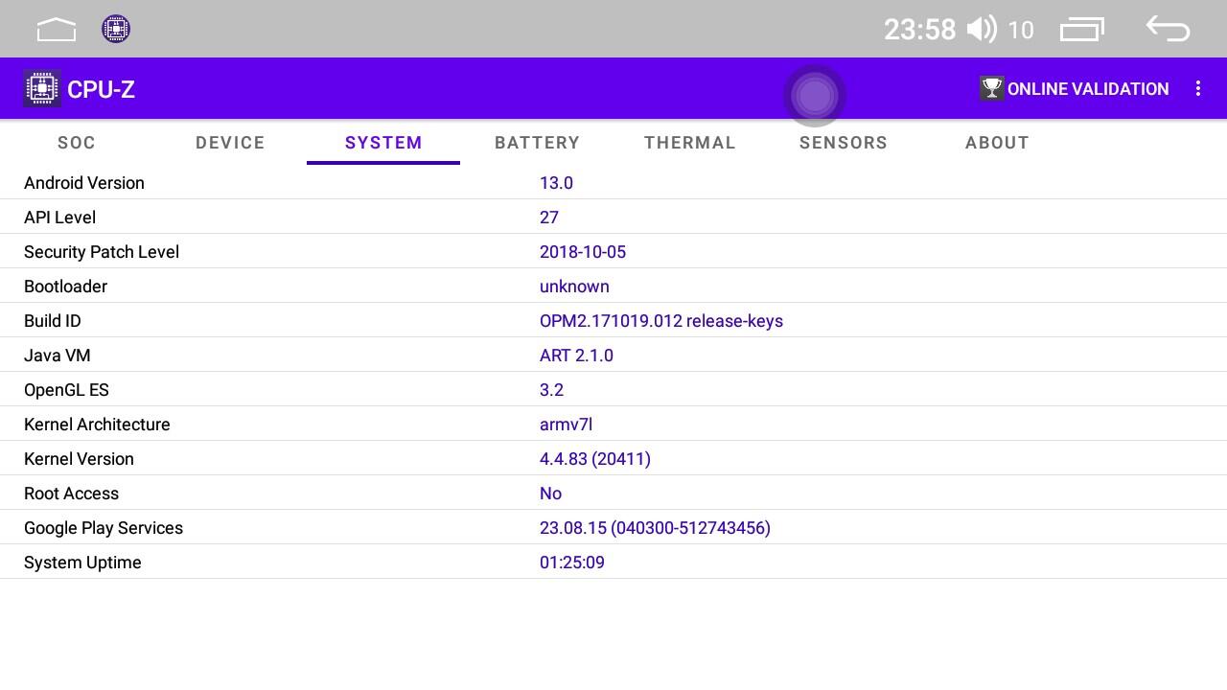The width and height of the screenshot is (1227, 690).
Task: Click the ONLINE VALIDATION button text
Action: click(x=1088, y=89)
